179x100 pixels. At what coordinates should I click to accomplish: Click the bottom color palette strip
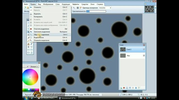click(x=31, y=90)
